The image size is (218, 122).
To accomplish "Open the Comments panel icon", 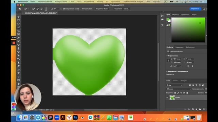I will tap(162, 20).
